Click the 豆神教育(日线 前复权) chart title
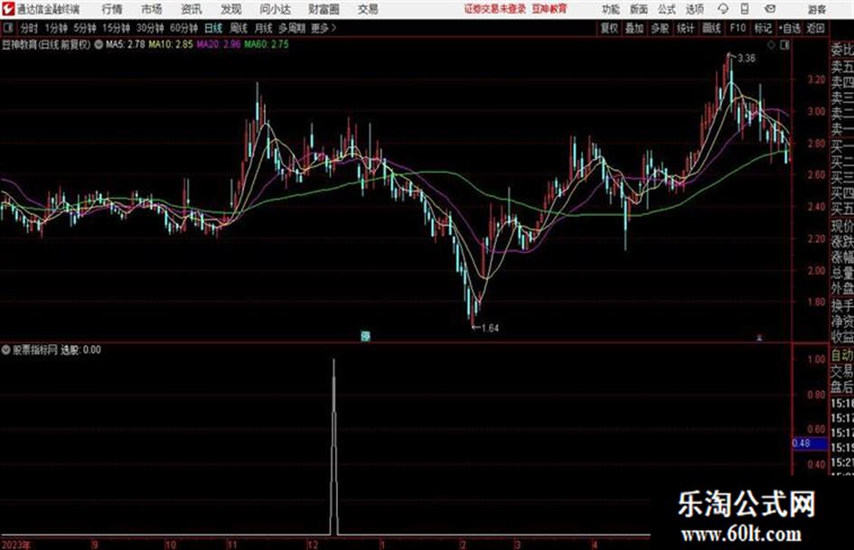854x550 pixels. pyautogui.click(x=46, y=44)
